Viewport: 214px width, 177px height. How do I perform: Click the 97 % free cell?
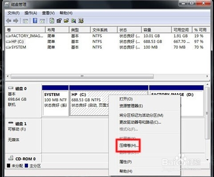(x=199, y=41)
